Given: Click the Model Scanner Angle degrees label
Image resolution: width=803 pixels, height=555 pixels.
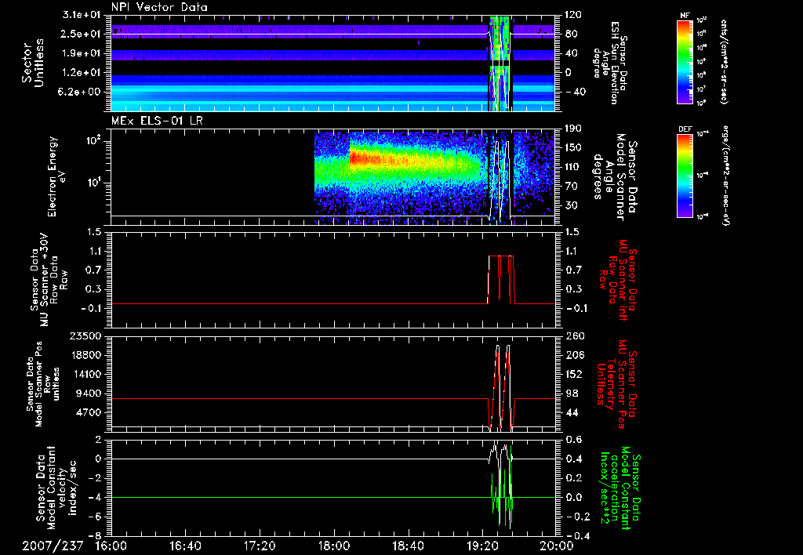Looking at the screenshot, I should 615,177.
